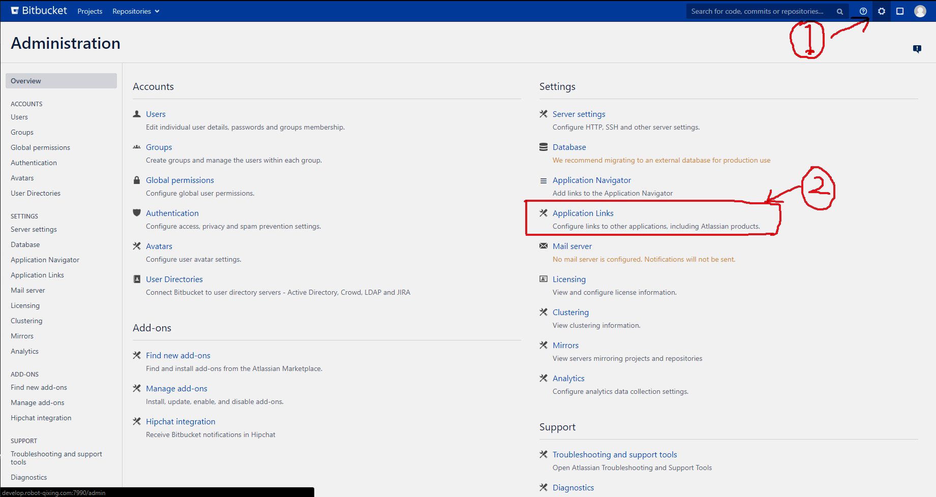Click the tools icon beside Clustering
The width and height of the screenshot is (936, 497).
click(544, 312)
